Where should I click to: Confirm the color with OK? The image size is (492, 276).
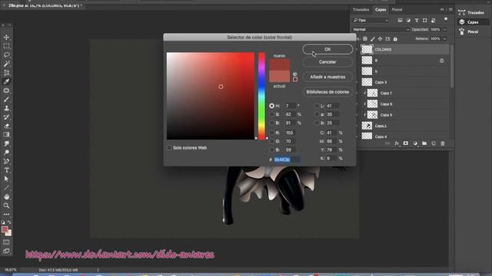coord(327,49)
